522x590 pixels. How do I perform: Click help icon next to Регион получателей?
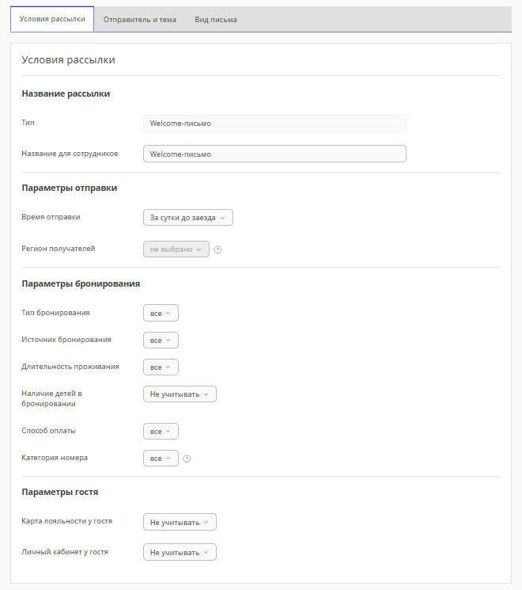click(x=217, y=249)
